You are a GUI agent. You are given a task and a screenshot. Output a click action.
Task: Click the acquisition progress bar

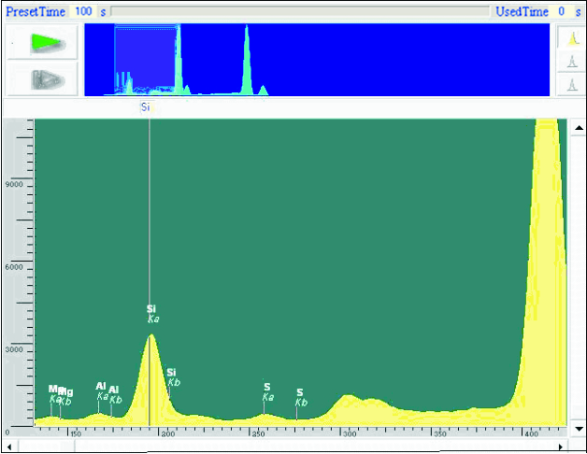299,11
